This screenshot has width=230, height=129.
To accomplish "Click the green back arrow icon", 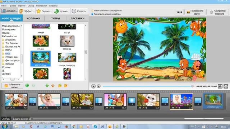I will (27, 85).
